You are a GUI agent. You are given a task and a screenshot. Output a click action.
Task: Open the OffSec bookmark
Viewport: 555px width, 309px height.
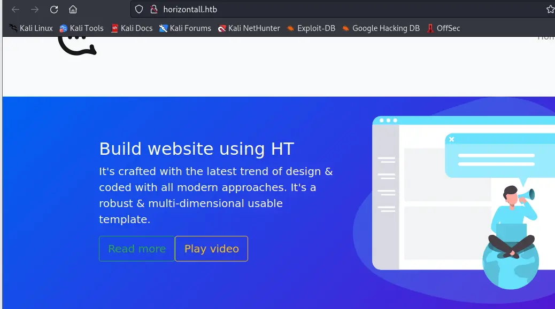[443, 28]
